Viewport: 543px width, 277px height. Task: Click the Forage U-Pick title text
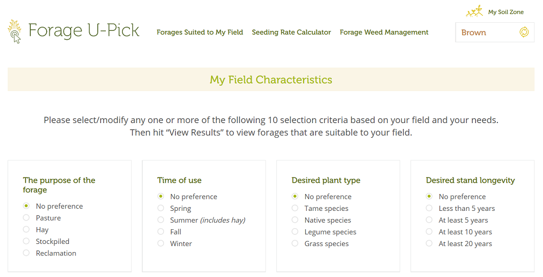click(x=84, y=30)
